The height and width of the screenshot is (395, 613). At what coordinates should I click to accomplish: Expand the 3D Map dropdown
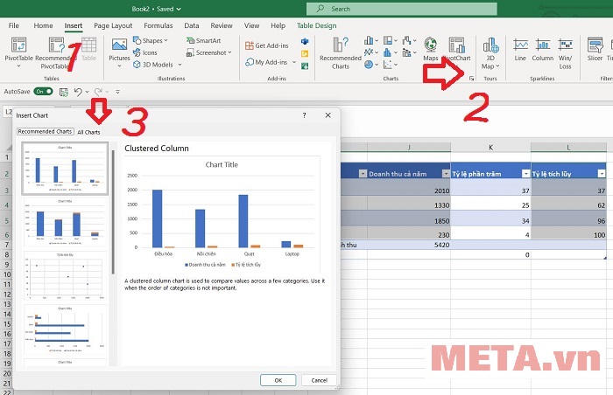[490, 66]
